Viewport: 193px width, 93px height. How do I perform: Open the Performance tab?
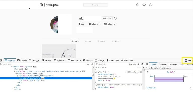point(74,60)
